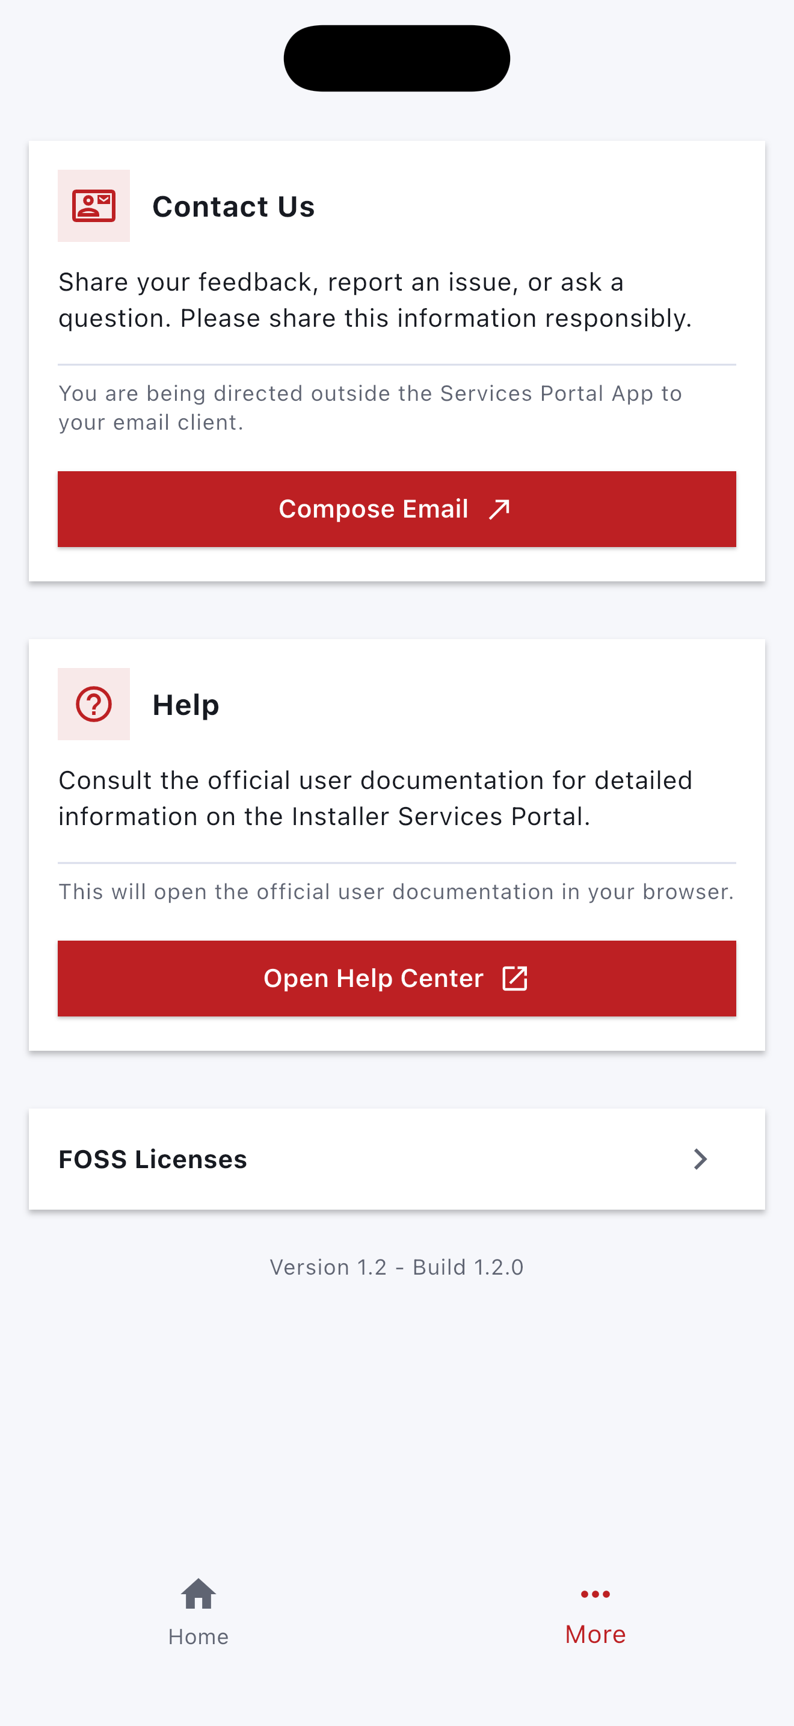Expand FOSS Licenses via the chevron
This screenshot has width=794, height=1726.
[x=700, y=1159]
